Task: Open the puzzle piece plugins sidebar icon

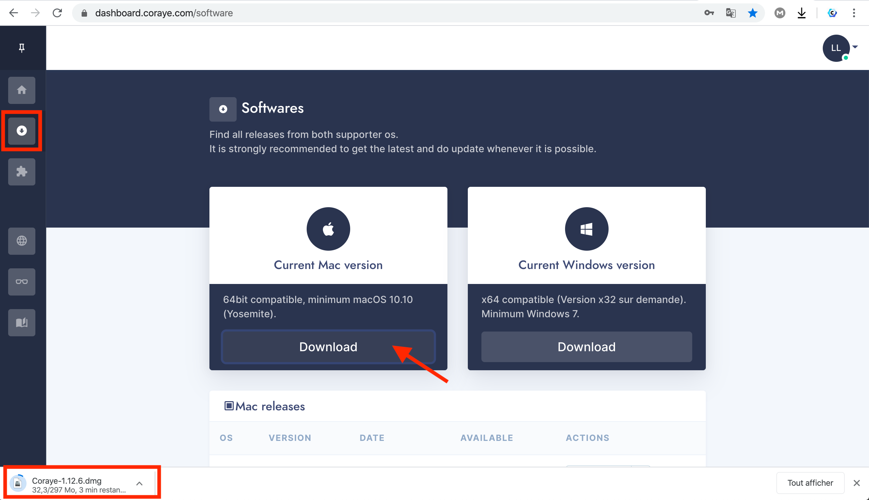Action: (x=22, y=172)
